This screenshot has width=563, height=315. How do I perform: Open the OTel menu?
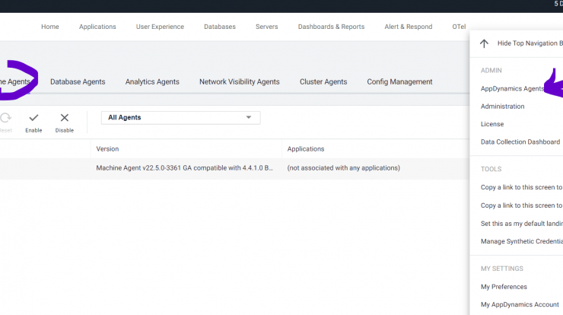click(x=459, y=27)
